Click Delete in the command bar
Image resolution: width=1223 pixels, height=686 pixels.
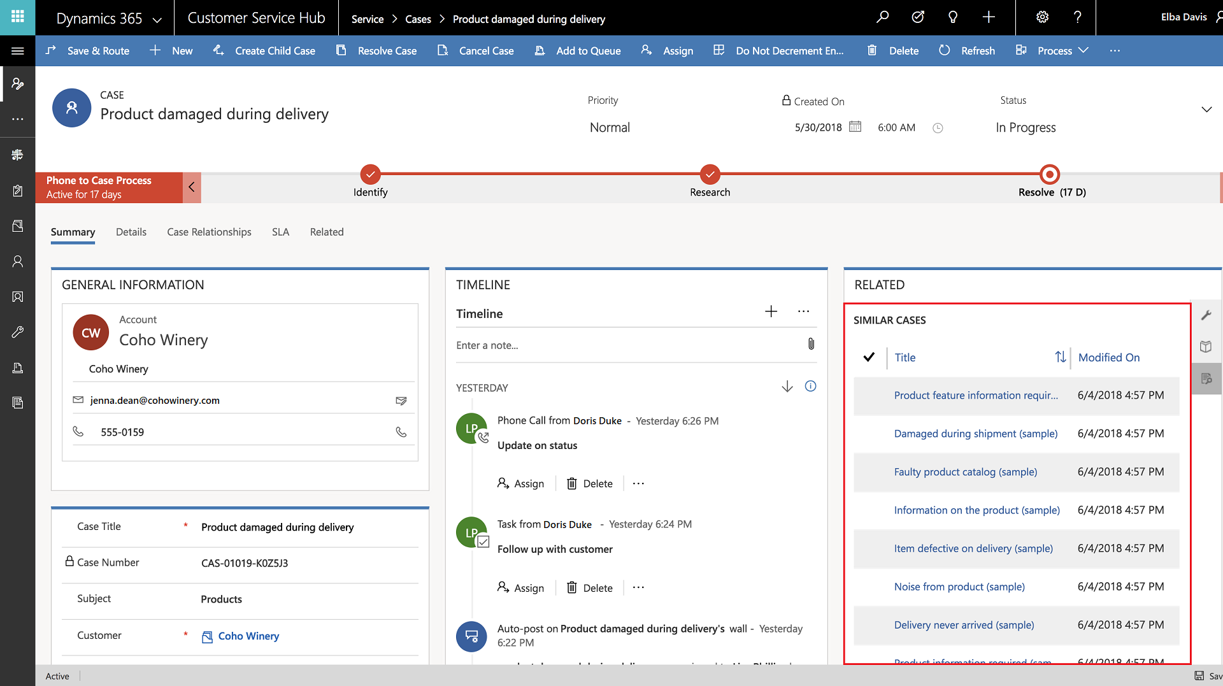[893, 50]
